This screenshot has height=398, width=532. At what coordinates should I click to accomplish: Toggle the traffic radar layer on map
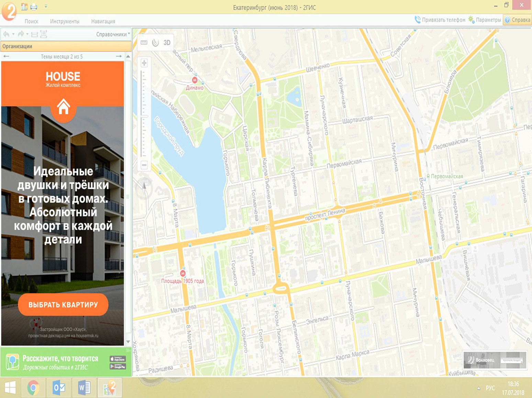pos(155,43)
